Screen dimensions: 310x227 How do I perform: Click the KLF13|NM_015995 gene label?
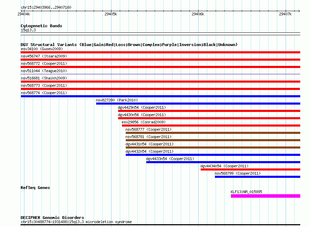pos(246,192)
